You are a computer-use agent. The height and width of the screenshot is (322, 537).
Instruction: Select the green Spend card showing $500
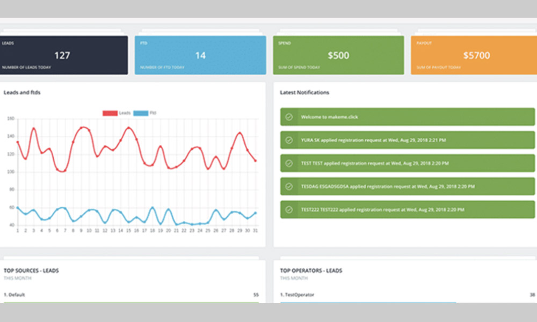(x=338, y=55)
